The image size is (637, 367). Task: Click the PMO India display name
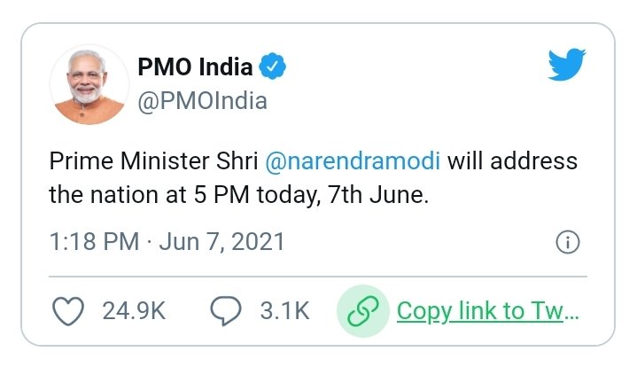point(195,66)
